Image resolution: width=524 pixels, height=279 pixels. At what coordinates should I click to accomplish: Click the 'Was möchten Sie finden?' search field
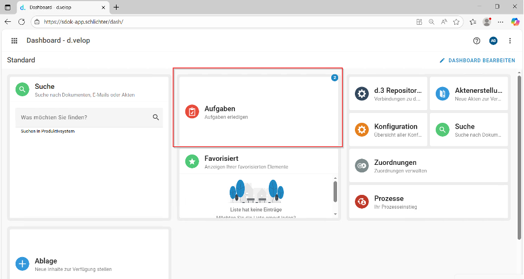[89, 118]
